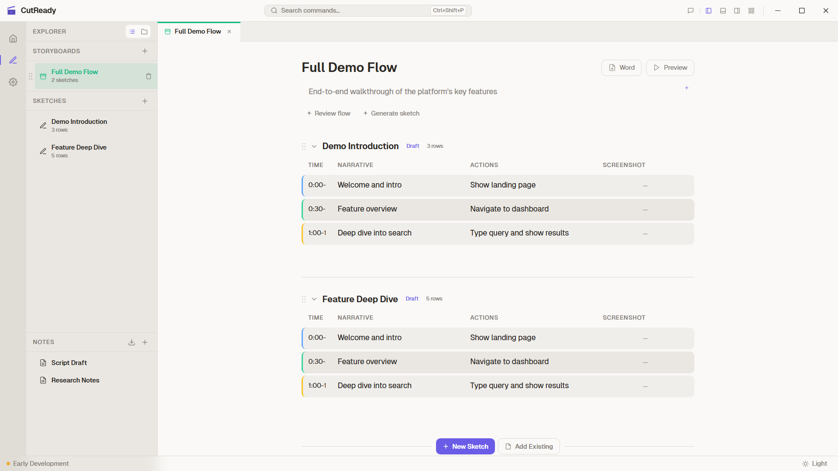The width and height of the screenshot is (838, 471).
Task: Click the download icon in the Notes header
Action: (131, 342)
